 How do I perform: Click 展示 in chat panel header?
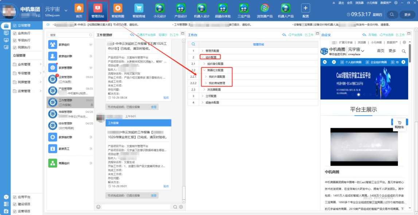163,35
